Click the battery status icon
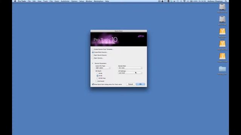This screenshot has height=135, width=241. tap(191, 1)
